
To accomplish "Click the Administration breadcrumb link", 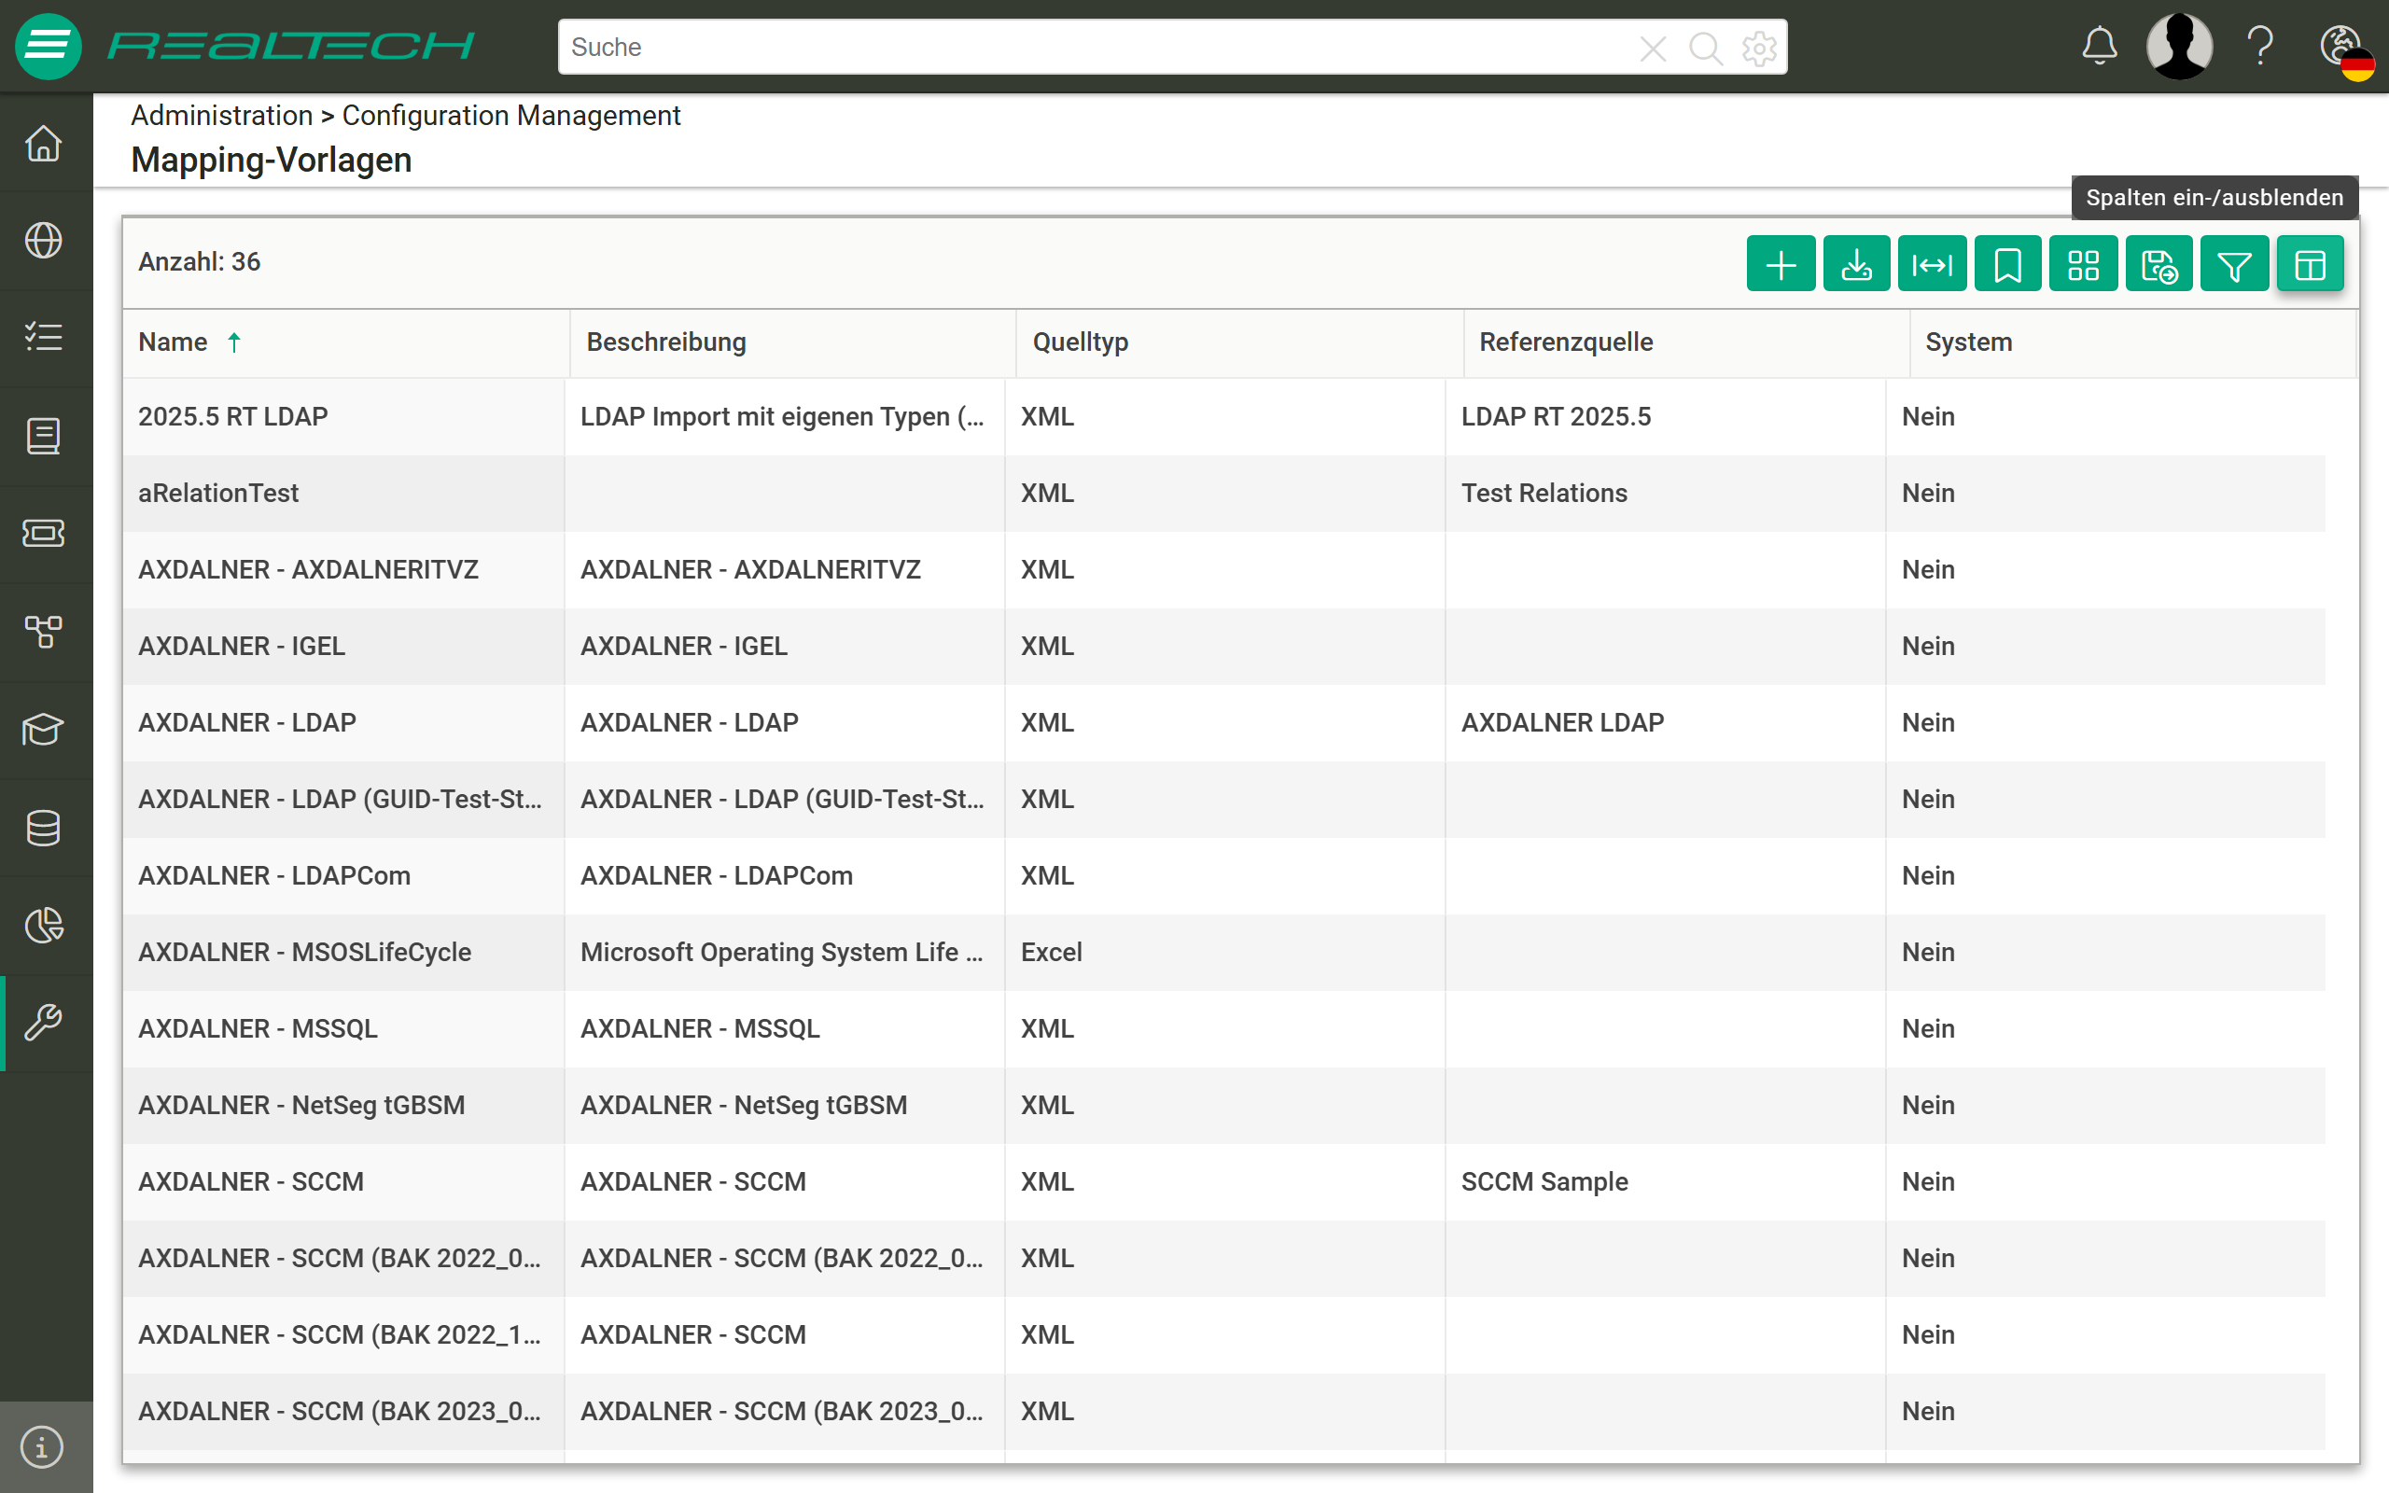I will click(x=222, y=116).
